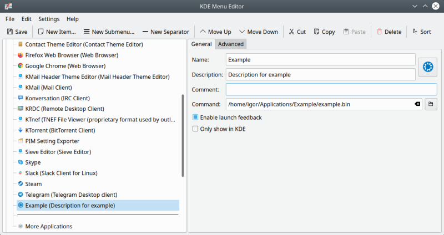This screenshot has width=444, height=235.
Task: Click into the Comment input field
Action: pos(331,89)
